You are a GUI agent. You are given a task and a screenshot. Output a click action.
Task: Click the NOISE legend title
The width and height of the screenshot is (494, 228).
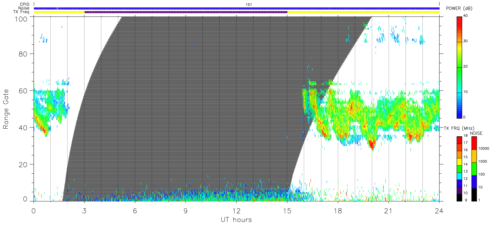(476, 133)
